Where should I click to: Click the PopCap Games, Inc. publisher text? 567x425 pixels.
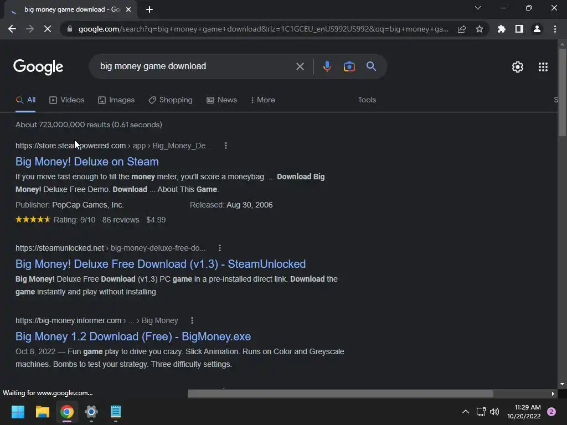coord(88,205)
